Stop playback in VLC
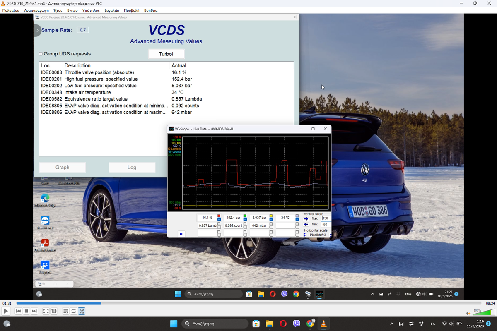The height and width of the screenshot is (331, 497). [26, 311]
